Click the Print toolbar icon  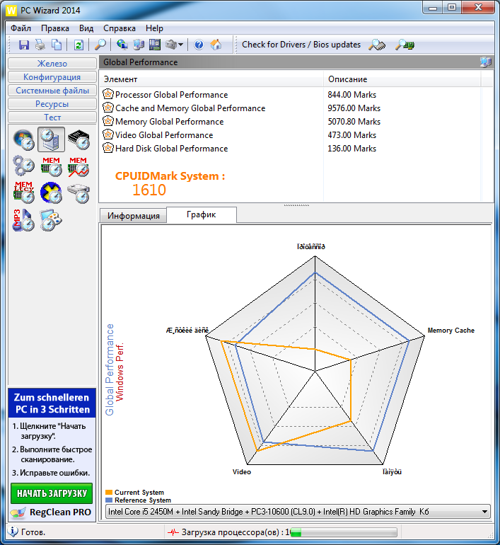click(x=40, y=45)
